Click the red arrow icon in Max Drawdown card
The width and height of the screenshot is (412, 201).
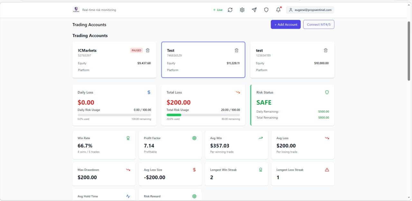(x=128, y=170)
